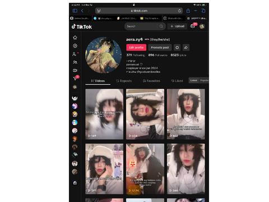Open the inbox notifications icon
269x202 pixels.
192,26
